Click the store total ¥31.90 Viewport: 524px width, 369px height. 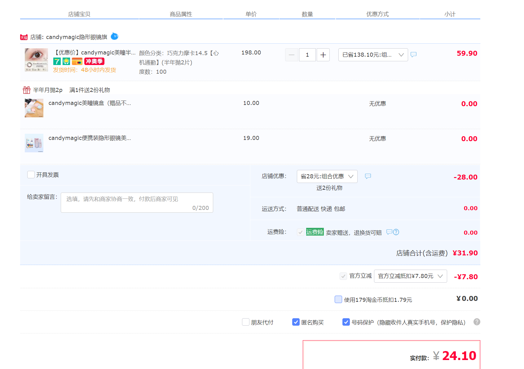click(x=465, y=253)
